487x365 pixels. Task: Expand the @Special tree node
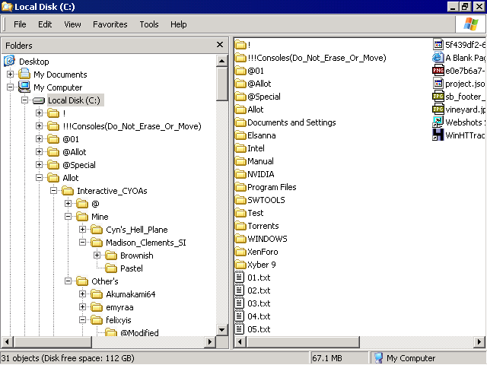pos(39,164)
